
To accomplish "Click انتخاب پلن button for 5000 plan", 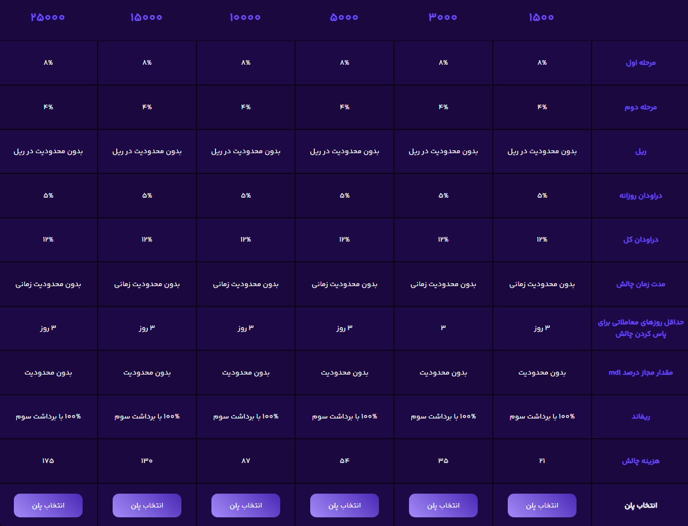I will click(x=344, y=505).
